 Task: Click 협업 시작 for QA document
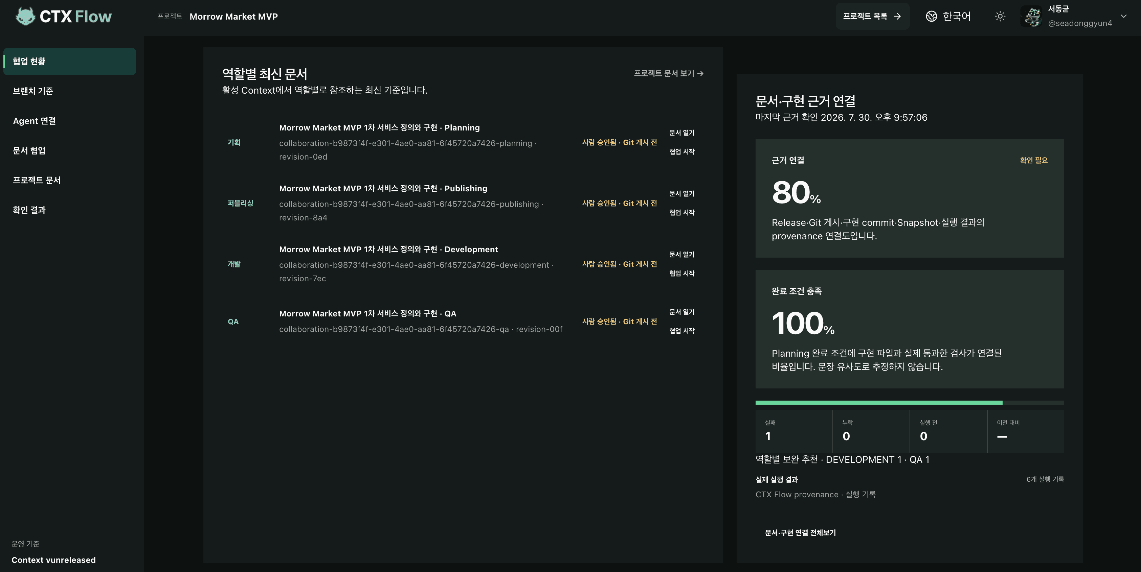(682, 331)
